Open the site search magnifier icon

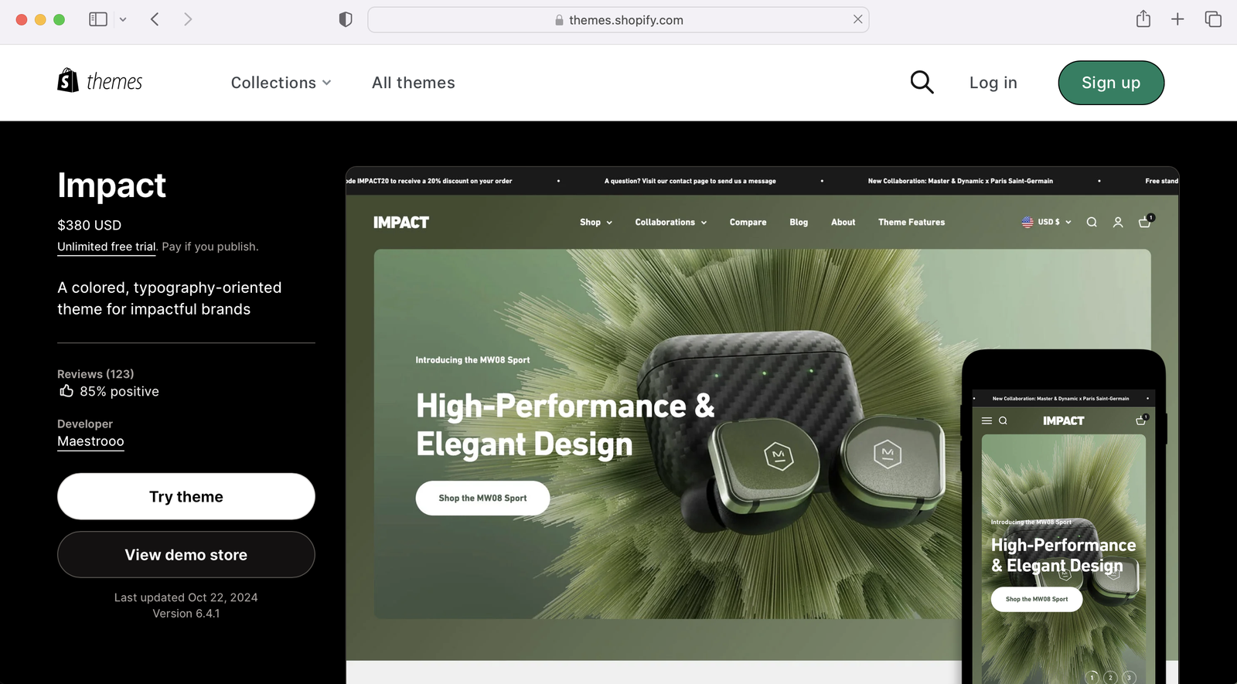(x=922, y=82)
